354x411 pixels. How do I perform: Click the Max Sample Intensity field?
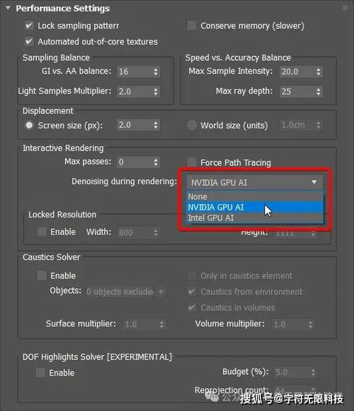[297, 72]
